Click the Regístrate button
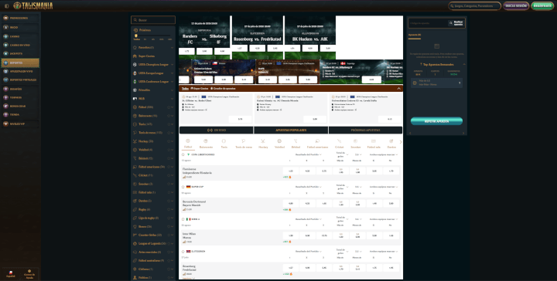The image size is (557, 281). pos(542,6)
